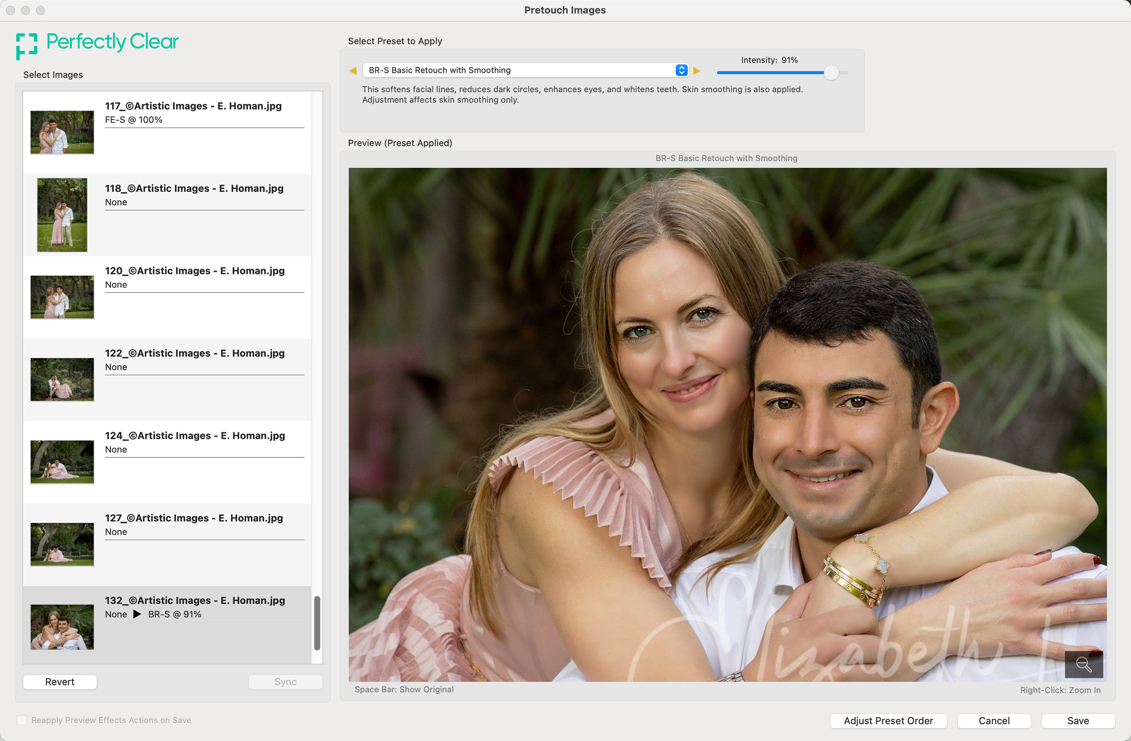Open Adjust Preset Order

(888, 721)
